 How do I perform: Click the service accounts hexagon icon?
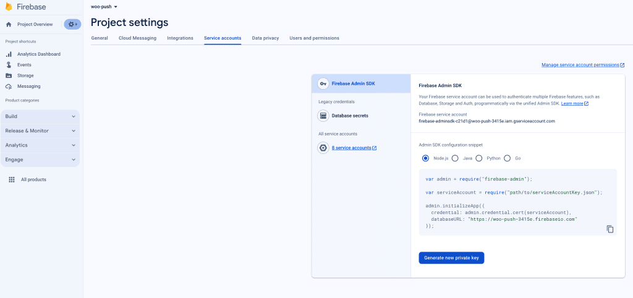(323, 148)
